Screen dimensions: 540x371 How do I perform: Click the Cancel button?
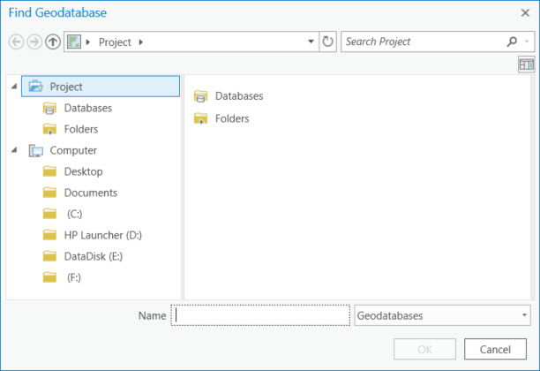pos(495,349)
